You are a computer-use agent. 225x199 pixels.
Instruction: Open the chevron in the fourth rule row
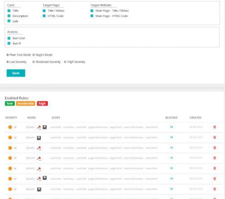[x=15, y=158]
